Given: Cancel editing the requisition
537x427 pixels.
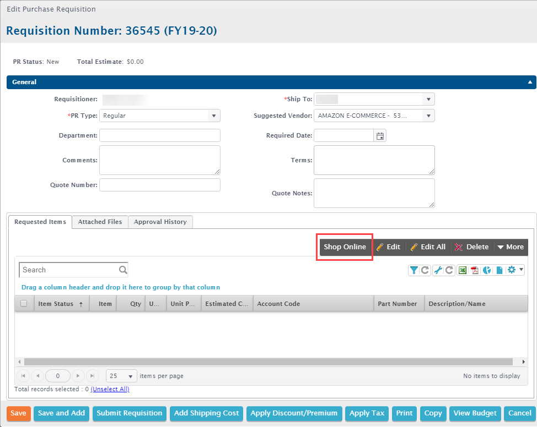Looking at the screenshot, I should [x=519, y=413].
